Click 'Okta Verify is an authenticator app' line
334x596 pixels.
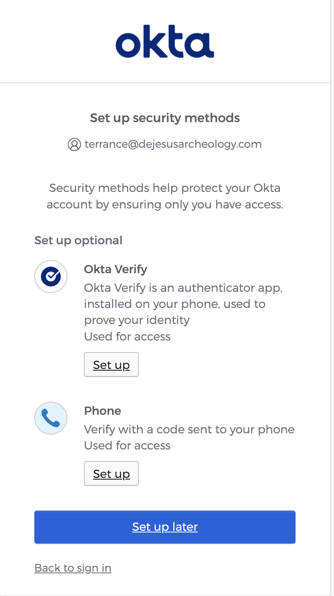pyautogui.click(x=183, y=288)
